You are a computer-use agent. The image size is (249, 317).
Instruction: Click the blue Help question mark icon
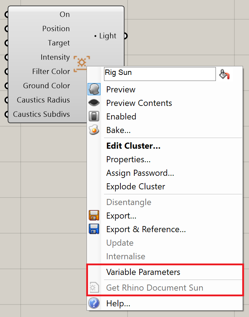(x=94, y=303)
